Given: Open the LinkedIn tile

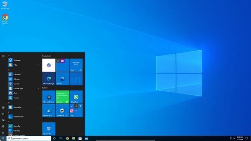Looking at the screenshot, I should pos(76,79).
